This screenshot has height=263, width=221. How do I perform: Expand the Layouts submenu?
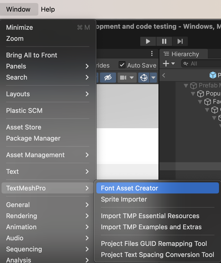click(48, 94)
